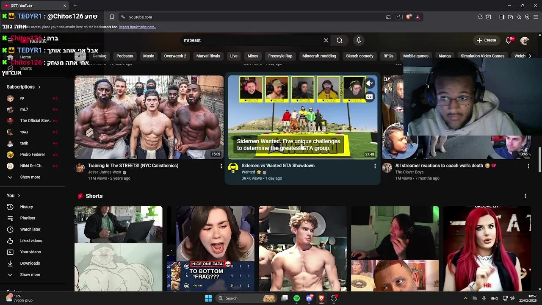This screenshot has height=305, width=542.
Task: Open Leo AI sparkle icon in toolbar
Action: 519,17
